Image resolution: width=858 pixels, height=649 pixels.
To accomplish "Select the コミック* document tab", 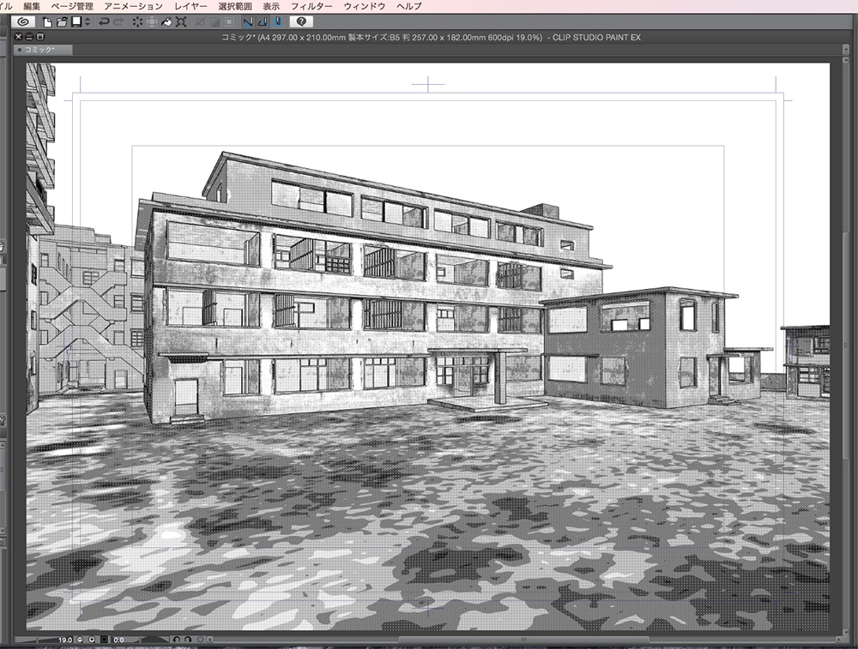I will pyautogui.click(x=43, y=50).
